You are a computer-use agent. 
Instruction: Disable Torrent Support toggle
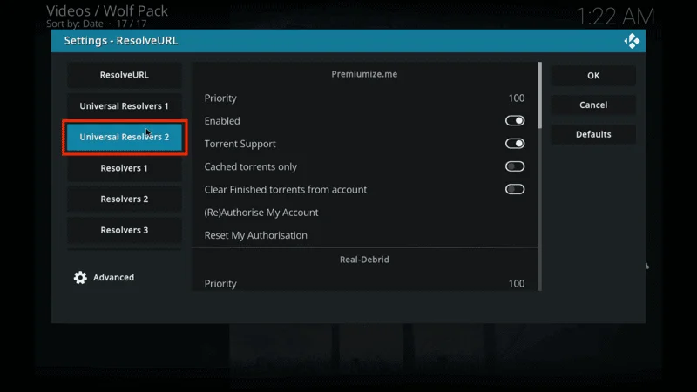pyautogui.click(x=514, y=144)
